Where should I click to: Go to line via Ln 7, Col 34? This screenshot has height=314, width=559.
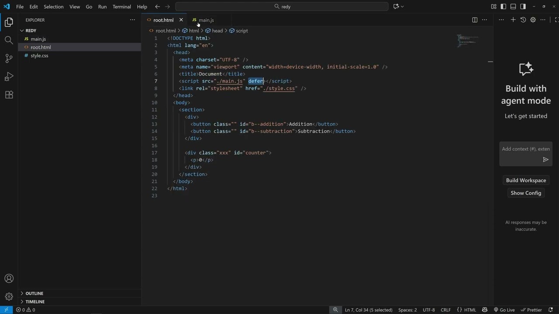pos(369,310)
